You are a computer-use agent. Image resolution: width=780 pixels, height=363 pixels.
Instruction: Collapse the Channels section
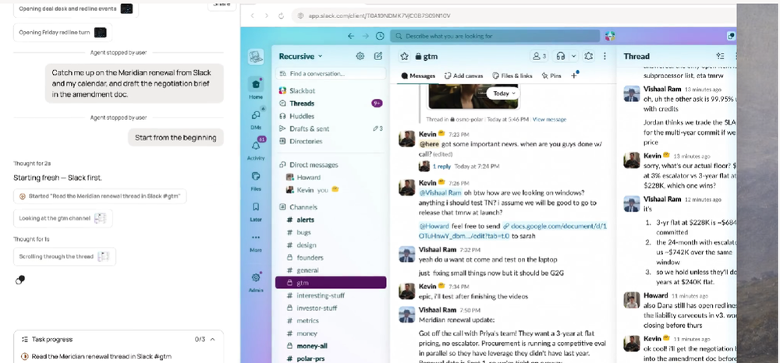tap(299, 207)
